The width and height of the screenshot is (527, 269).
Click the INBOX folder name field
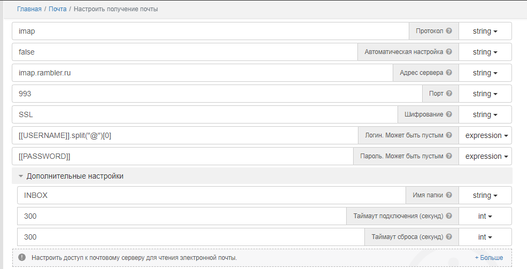point(209,195)
